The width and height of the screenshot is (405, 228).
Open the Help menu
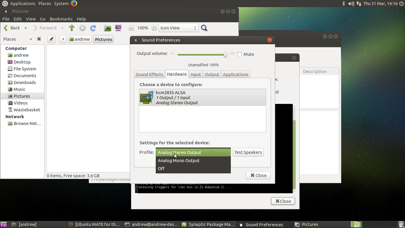pos(81,19)
